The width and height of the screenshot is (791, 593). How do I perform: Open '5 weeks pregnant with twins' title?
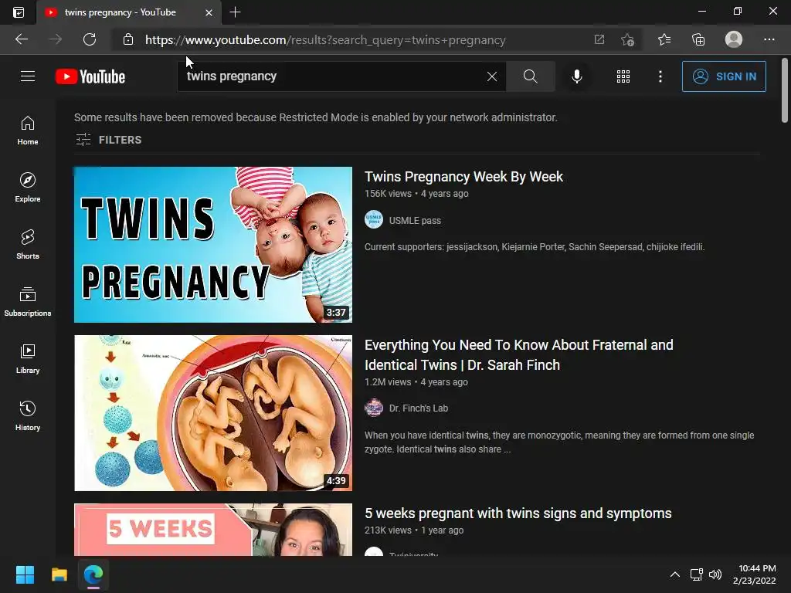coord(518,513)
